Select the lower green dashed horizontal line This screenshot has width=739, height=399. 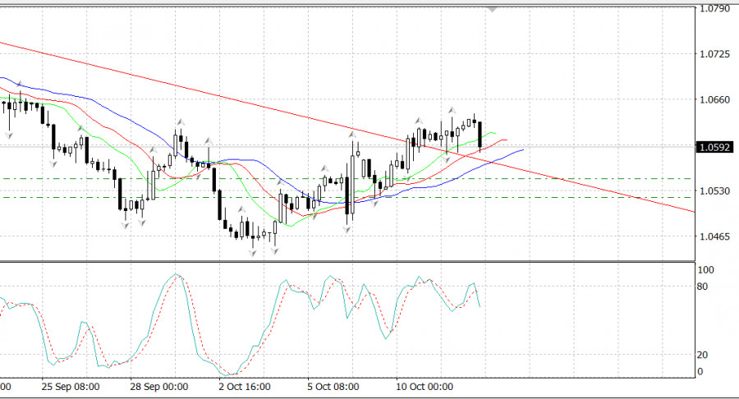[347, 197]
